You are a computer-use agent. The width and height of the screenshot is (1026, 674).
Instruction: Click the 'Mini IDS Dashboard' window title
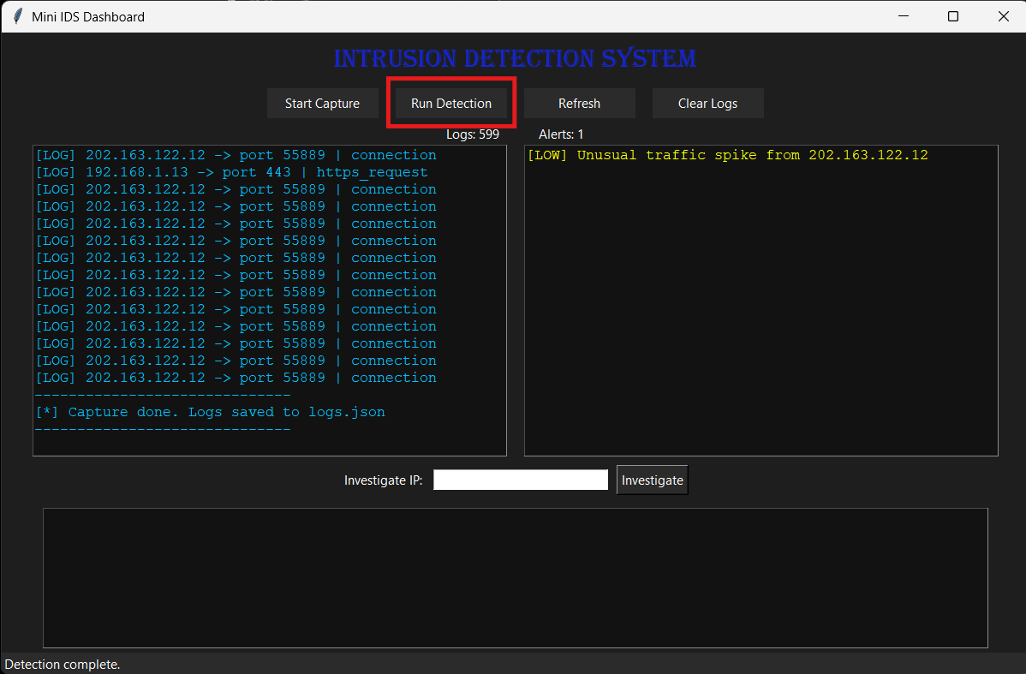click(x=88, y=17)
